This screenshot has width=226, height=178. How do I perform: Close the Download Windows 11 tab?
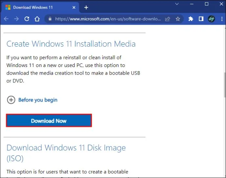pyautogui.click(x=74, y=8)
